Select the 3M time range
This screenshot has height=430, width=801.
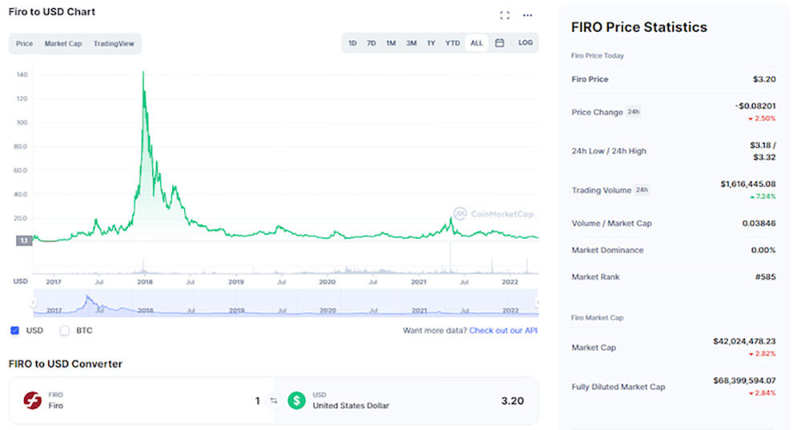coord(411,43)
